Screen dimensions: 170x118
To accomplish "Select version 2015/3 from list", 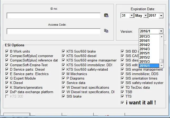I will click(149, 61).
